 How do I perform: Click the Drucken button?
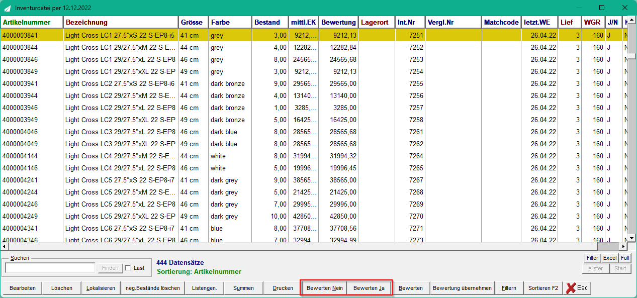pyautogui.click(x=283, y=288)
